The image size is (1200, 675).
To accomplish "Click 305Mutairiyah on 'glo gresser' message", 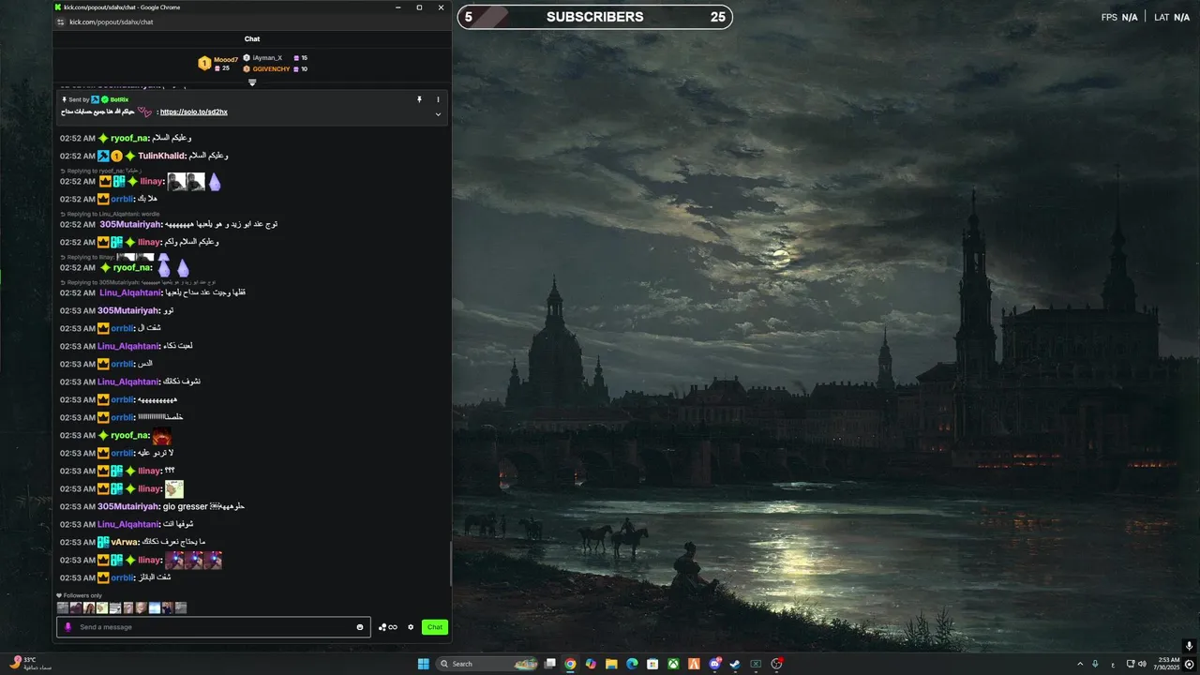I will pyautogui.click(x=128, y=506).
